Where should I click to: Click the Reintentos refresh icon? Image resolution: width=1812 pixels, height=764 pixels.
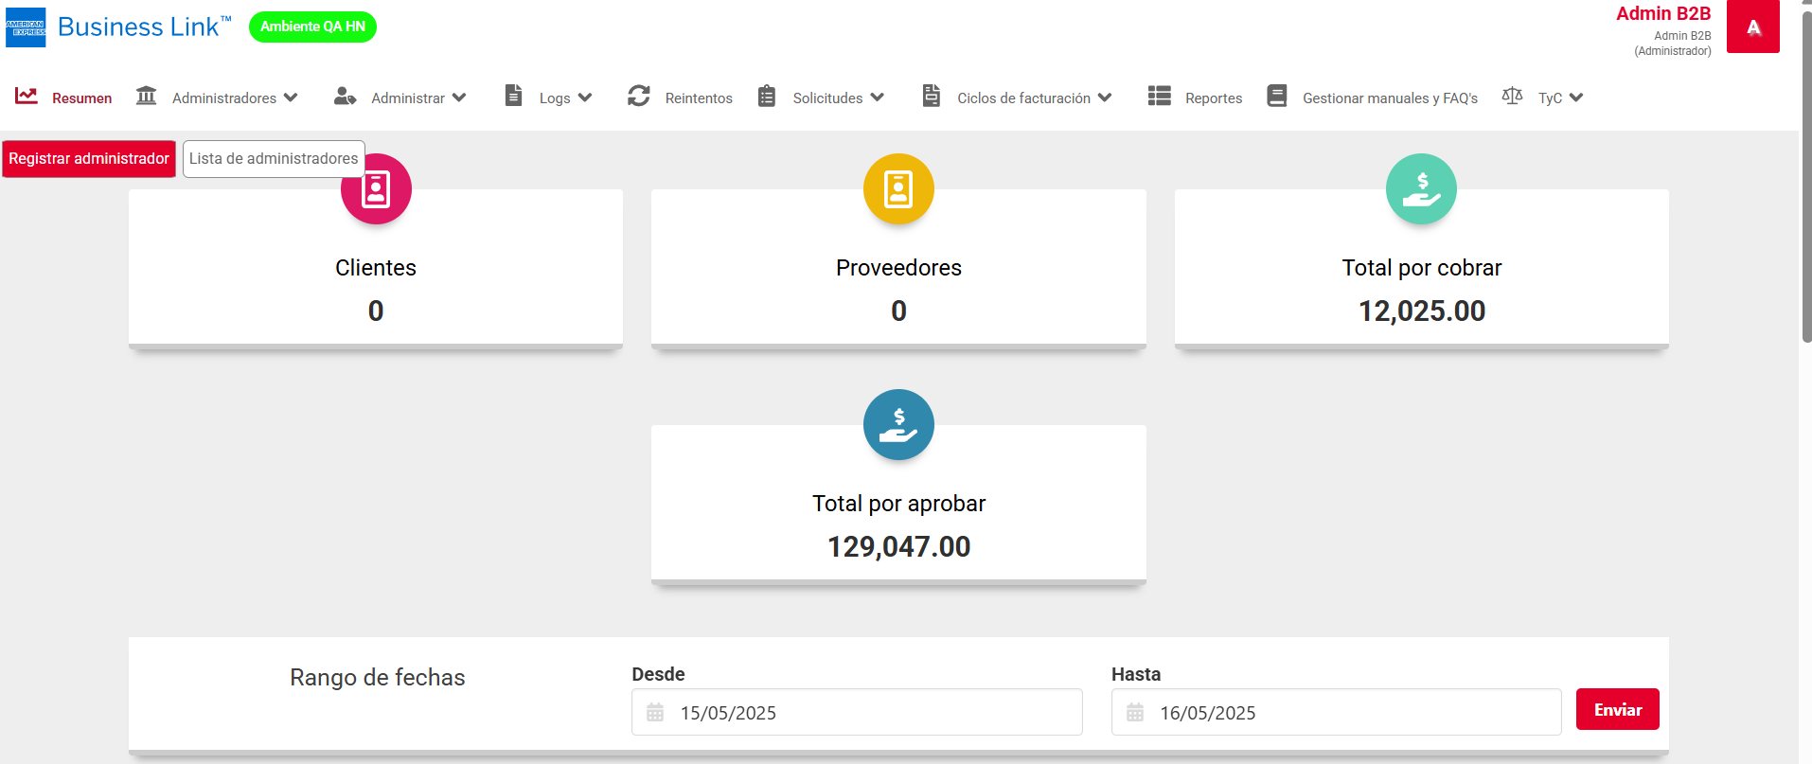pos(639,97)
